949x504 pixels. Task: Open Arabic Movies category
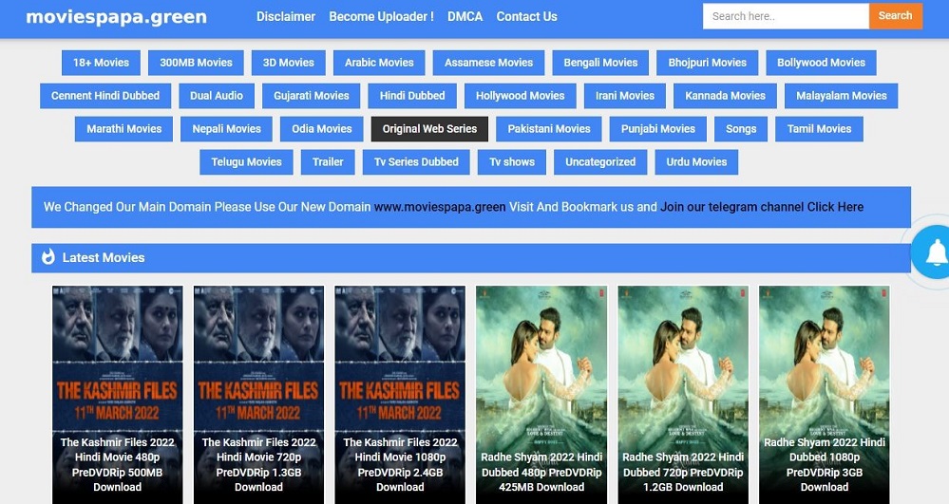tap(379, 63)
